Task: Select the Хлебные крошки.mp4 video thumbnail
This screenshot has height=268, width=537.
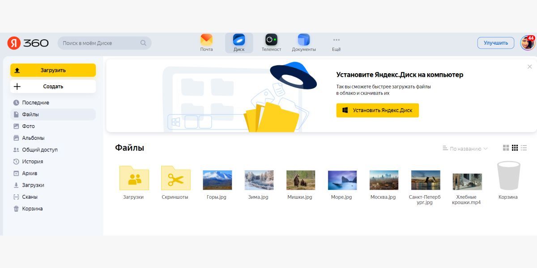Action: [467, 182]
